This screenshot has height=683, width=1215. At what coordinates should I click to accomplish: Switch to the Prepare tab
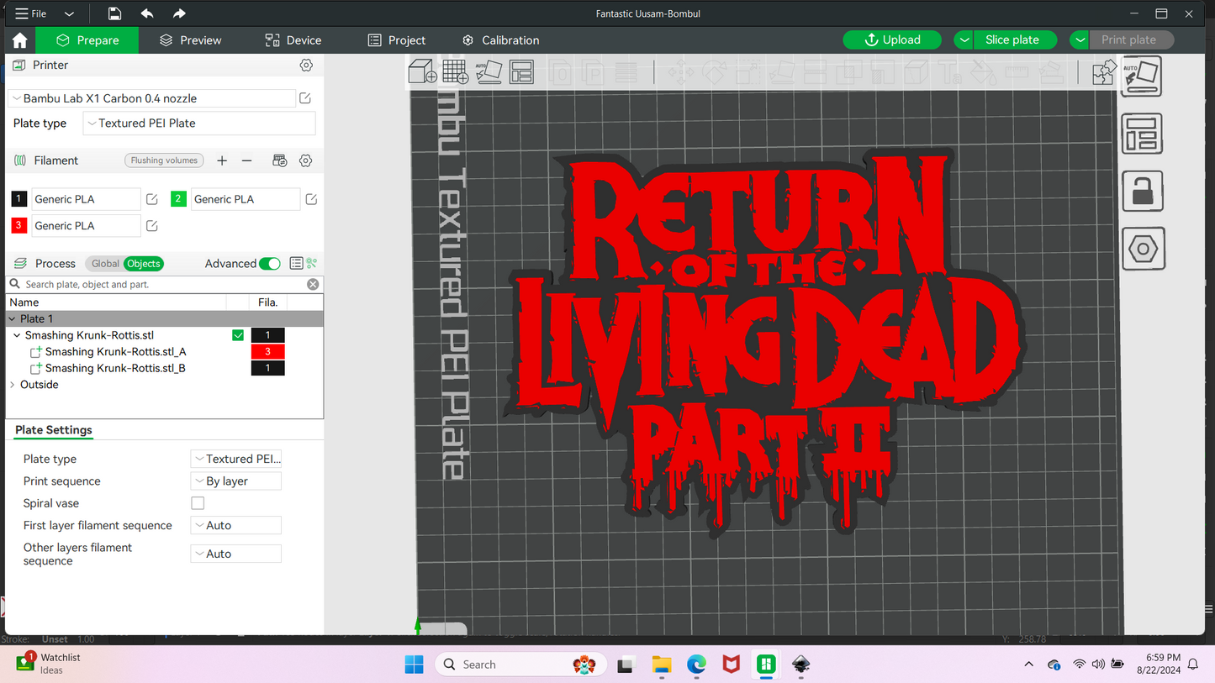(x=87, y=40)
